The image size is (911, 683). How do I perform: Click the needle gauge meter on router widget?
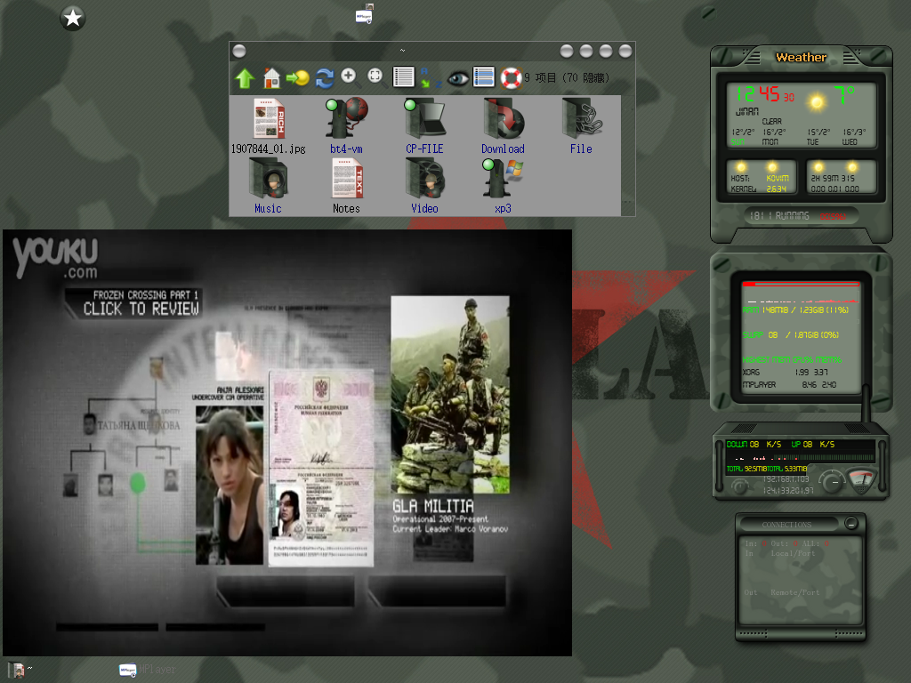tap(861, 479)
